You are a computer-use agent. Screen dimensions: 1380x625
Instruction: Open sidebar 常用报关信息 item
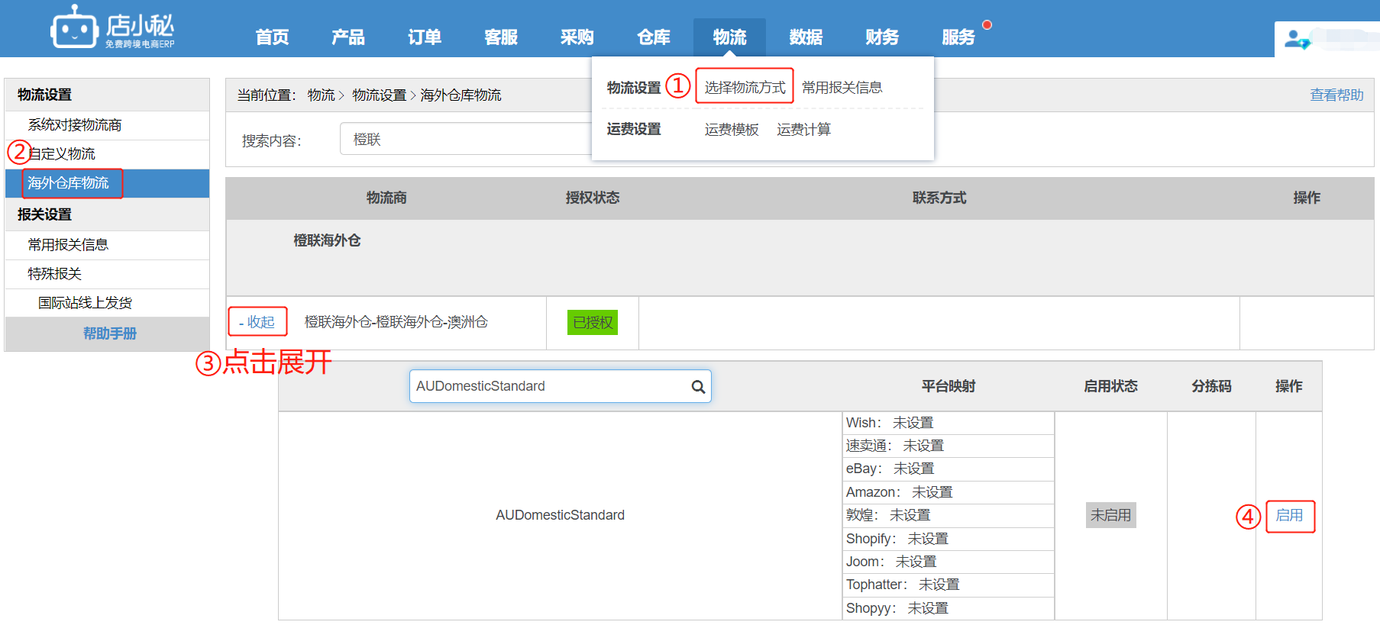(107, 245)
